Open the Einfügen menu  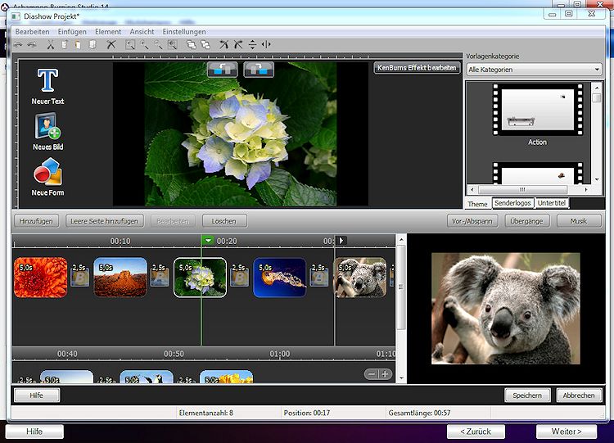[x=72, y=31]
